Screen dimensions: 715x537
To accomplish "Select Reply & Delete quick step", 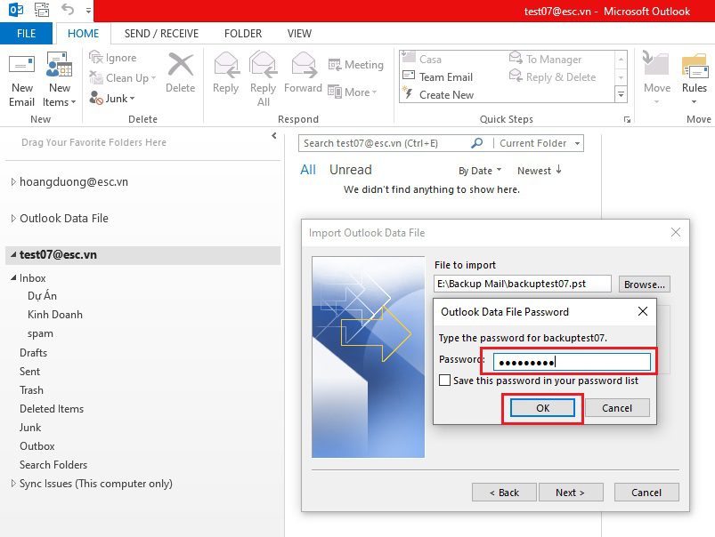I will tap(553, 77).
